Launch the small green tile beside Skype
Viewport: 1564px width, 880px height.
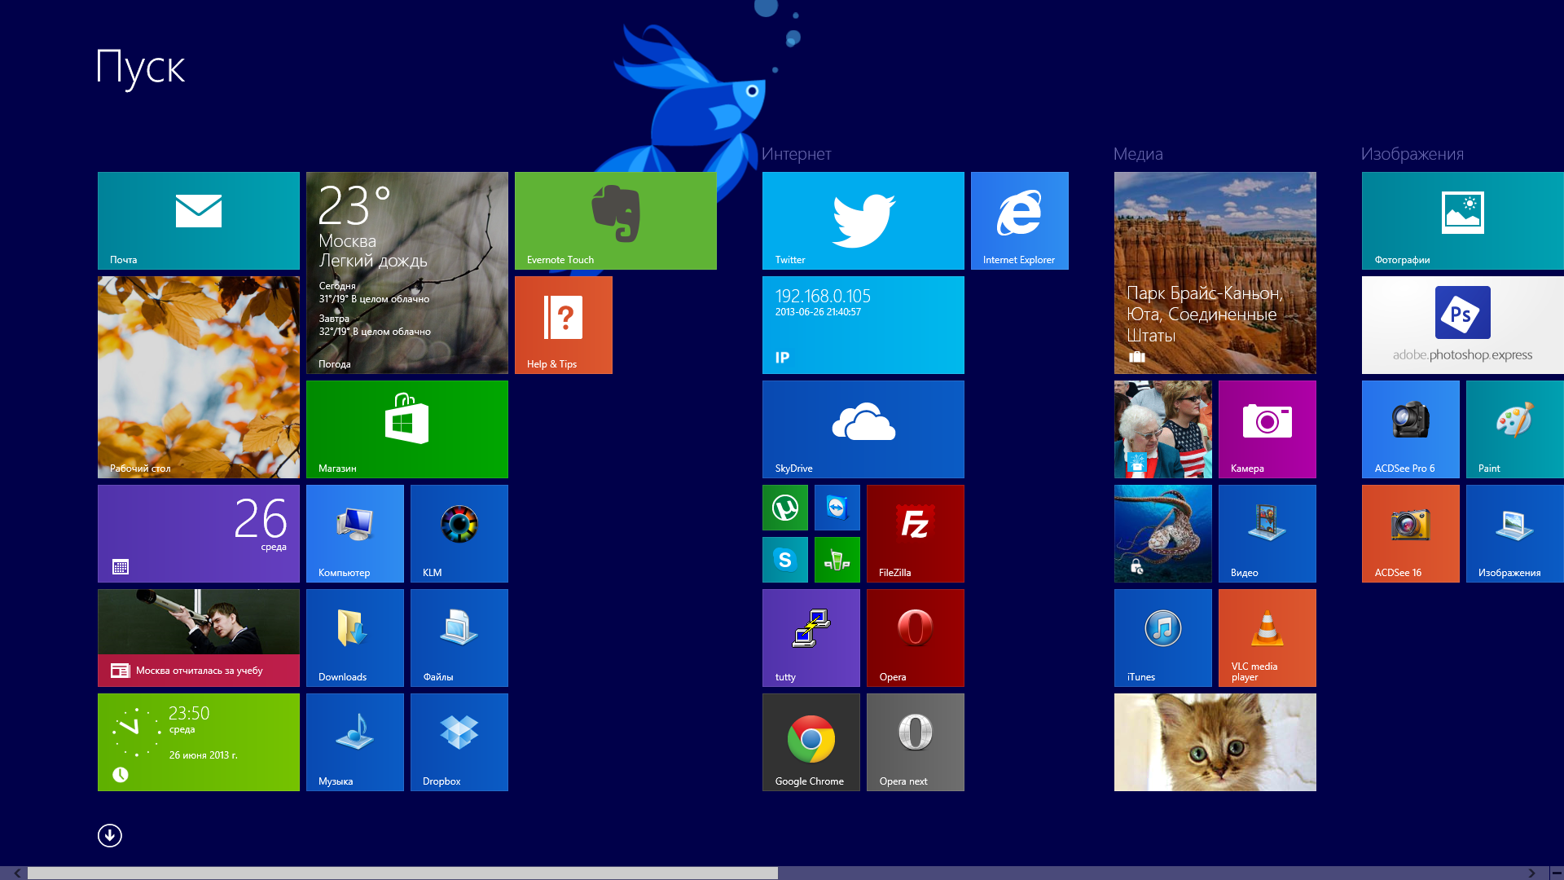click(837, 560)
